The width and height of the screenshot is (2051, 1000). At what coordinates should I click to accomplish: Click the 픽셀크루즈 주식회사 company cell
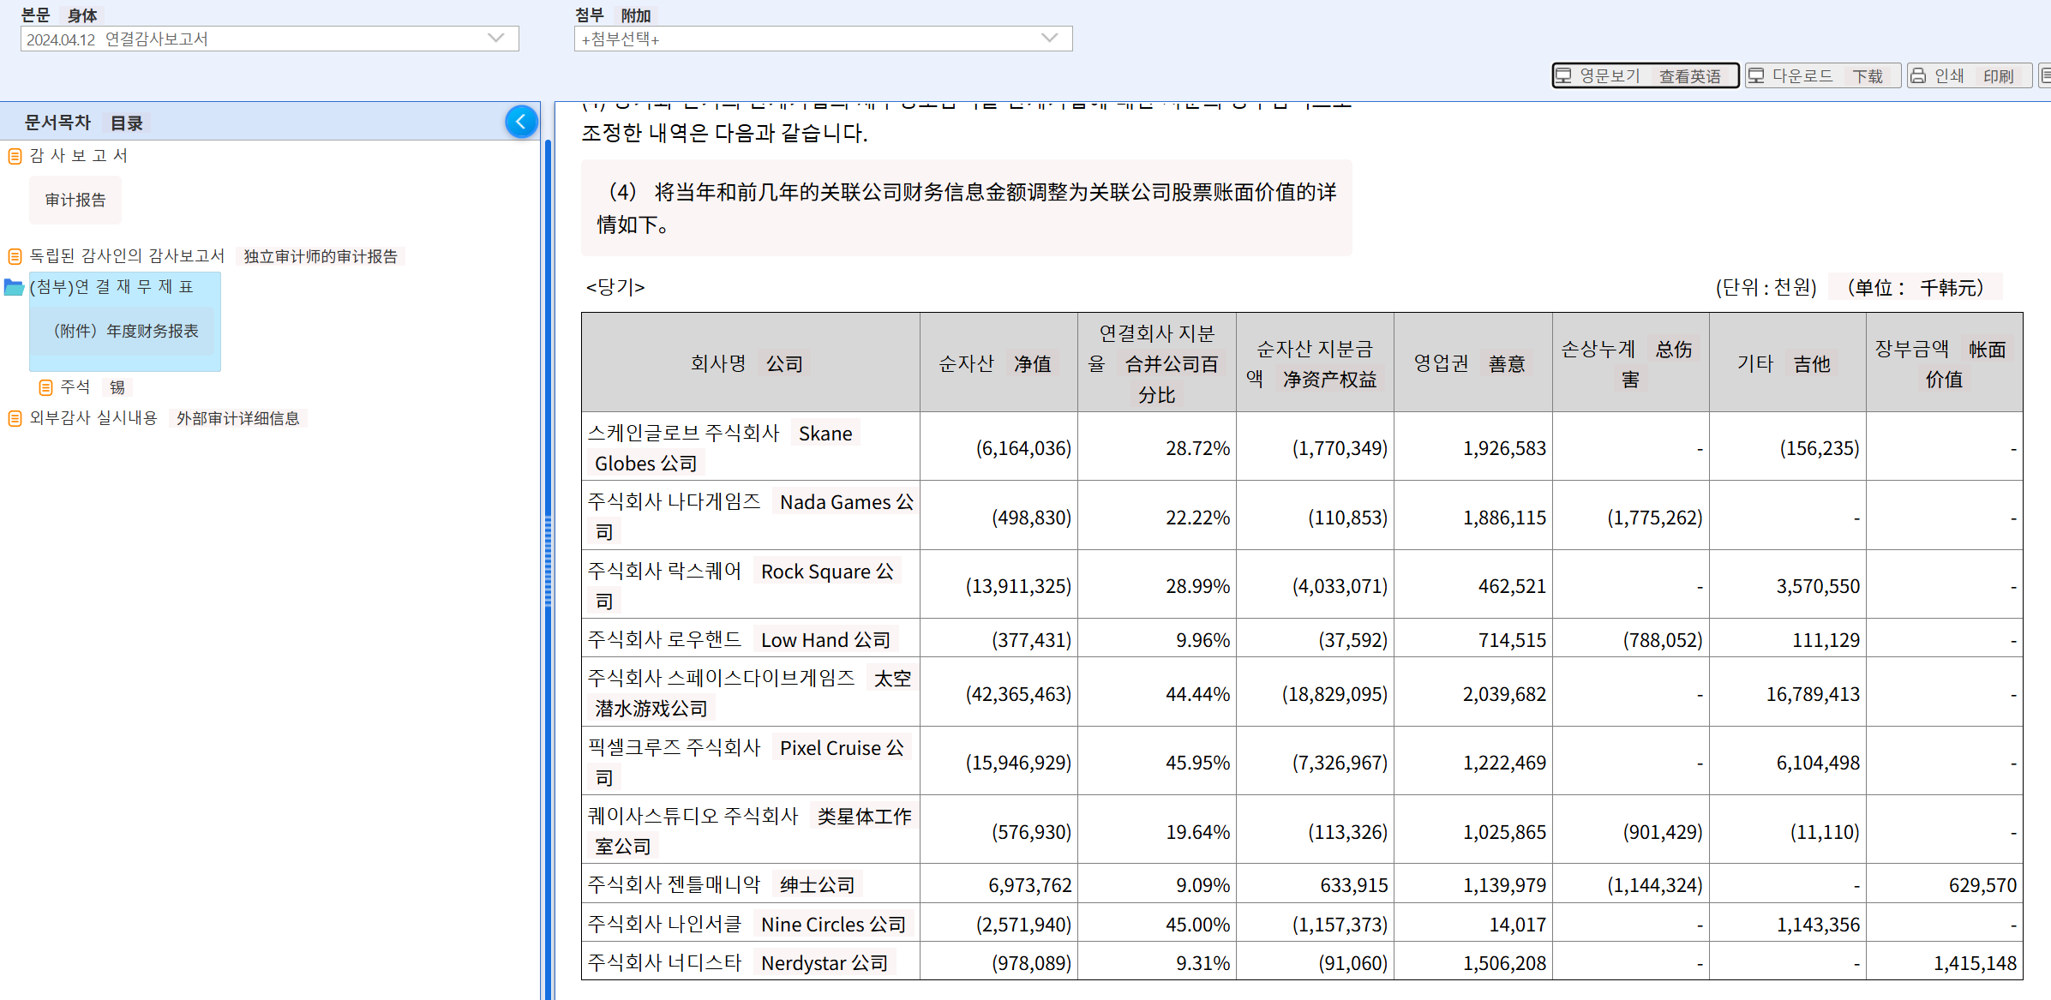pos(751,763)
